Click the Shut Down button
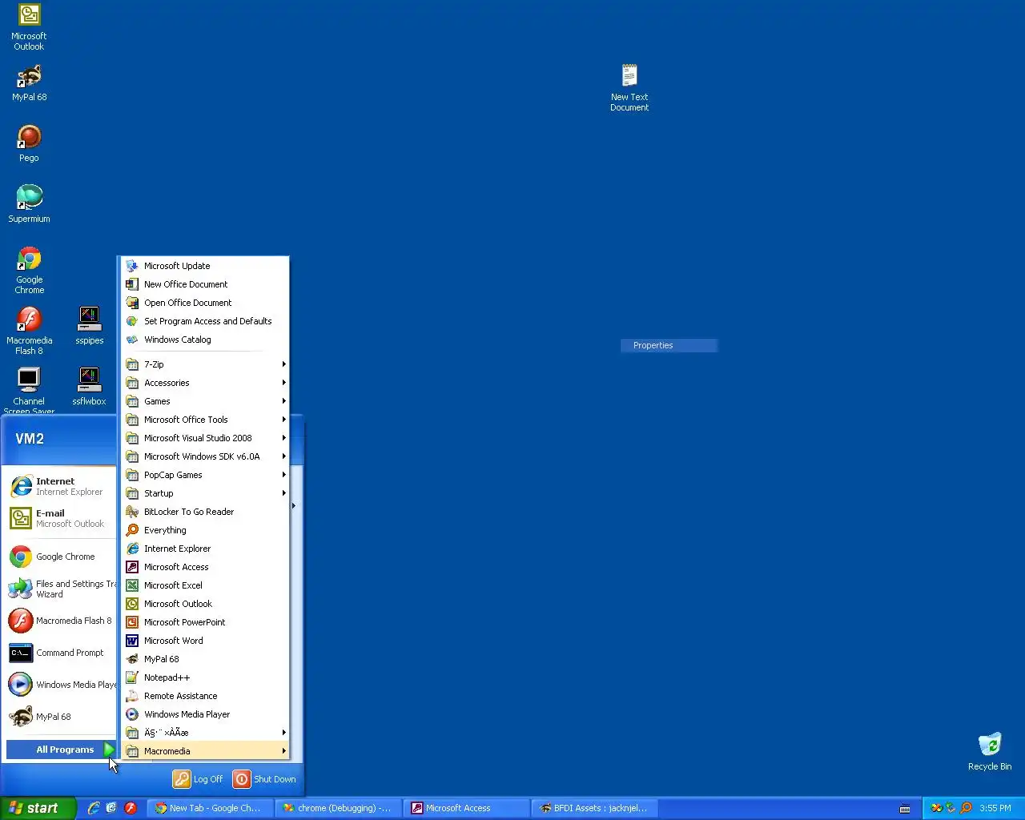Viewport: 1025px width, 820px height. tap(265, 779)
